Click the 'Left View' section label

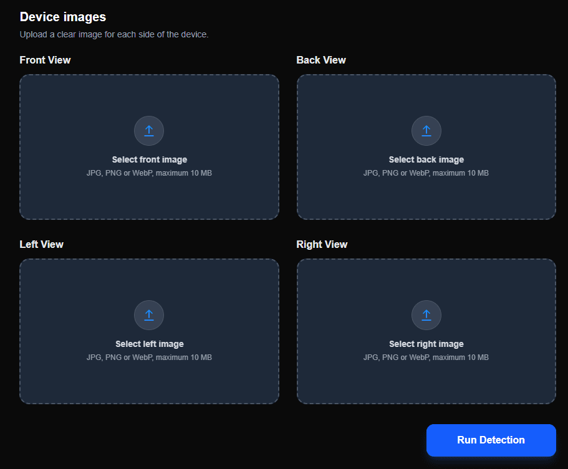click(x=41, y=244)
